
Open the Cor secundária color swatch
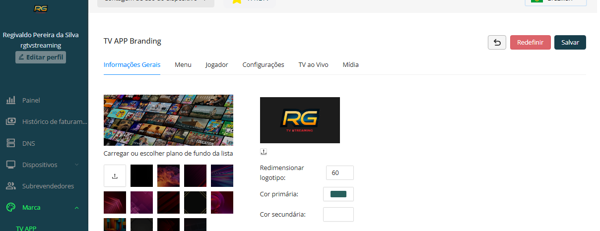(x=338, y=214)
